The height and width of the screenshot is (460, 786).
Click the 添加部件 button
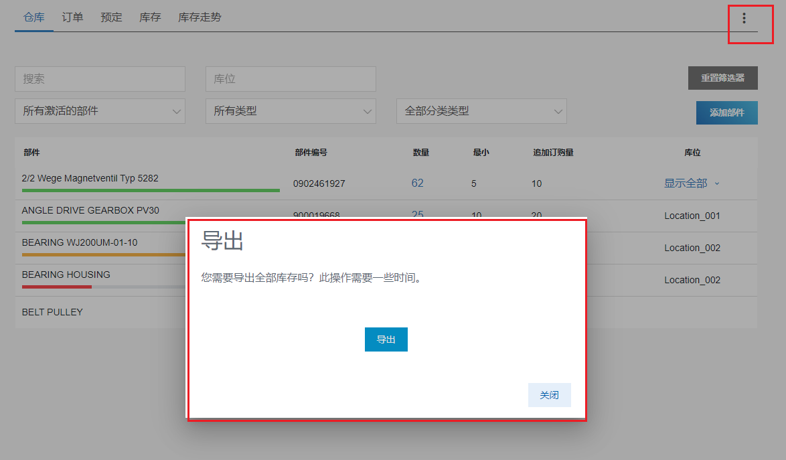tap(726, 112)
